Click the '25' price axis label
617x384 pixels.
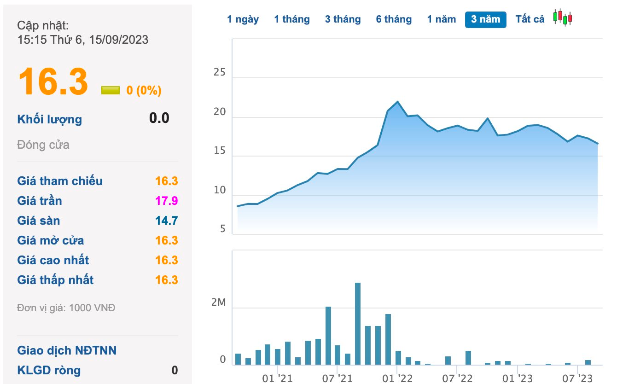click(220, 73)
